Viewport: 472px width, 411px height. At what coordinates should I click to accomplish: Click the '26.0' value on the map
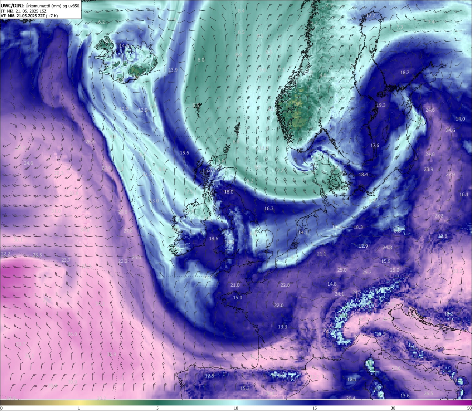[x=136, y=257]
